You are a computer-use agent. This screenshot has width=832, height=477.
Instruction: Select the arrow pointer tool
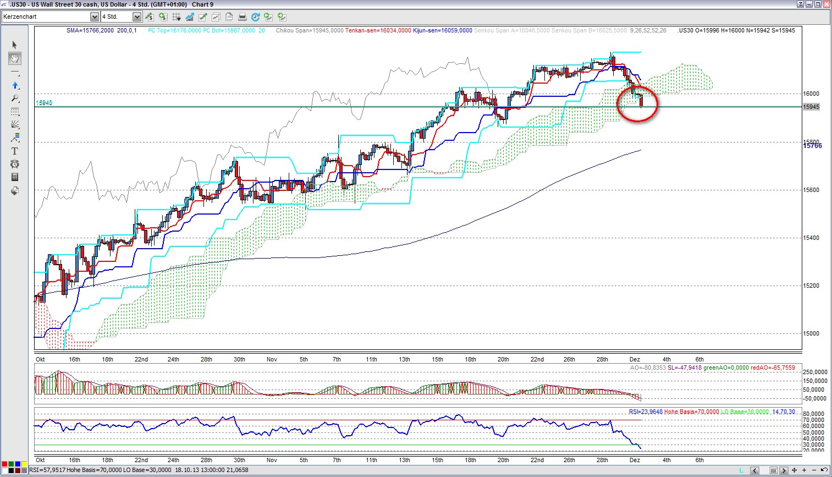pos(15,45)
